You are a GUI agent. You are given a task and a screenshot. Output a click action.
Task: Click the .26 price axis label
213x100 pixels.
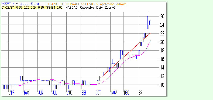pos(162,17)
